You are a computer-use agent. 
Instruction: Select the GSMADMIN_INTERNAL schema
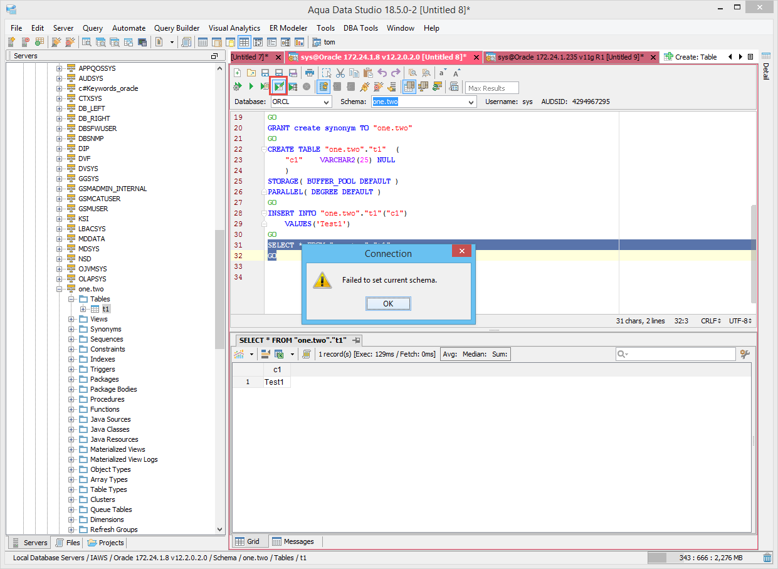click(x=112, y=189)
